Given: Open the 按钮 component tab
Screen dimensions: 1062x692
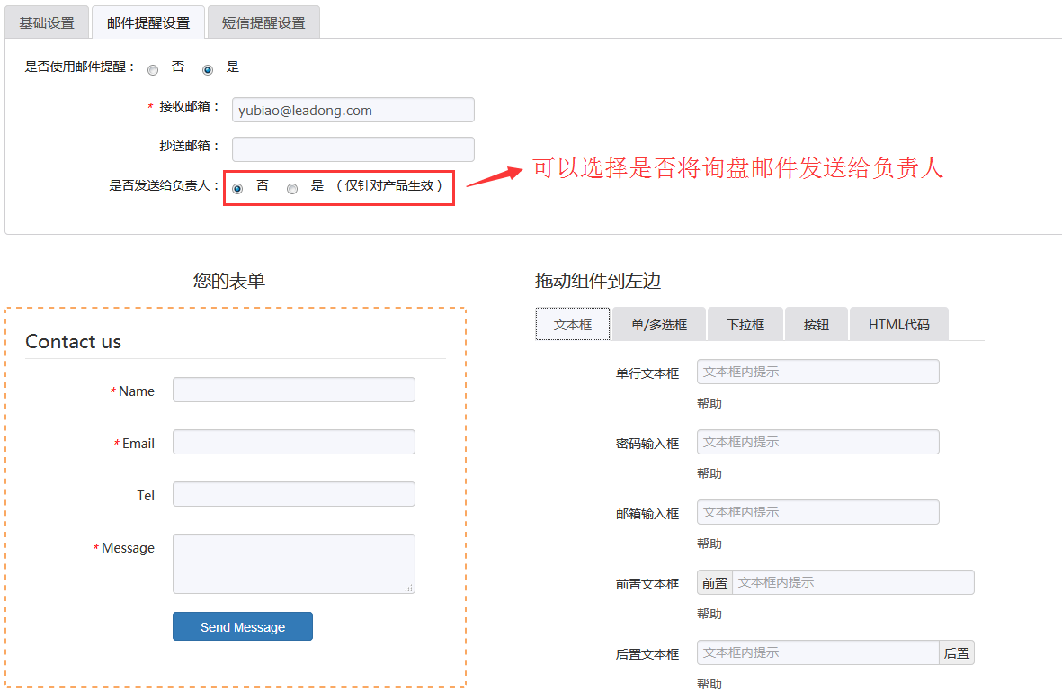Looking at the screenshot, I should tap(816, 323).
